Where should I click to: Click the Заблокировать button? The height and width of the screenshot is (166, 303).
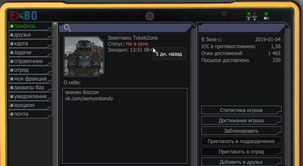(241, 131)
